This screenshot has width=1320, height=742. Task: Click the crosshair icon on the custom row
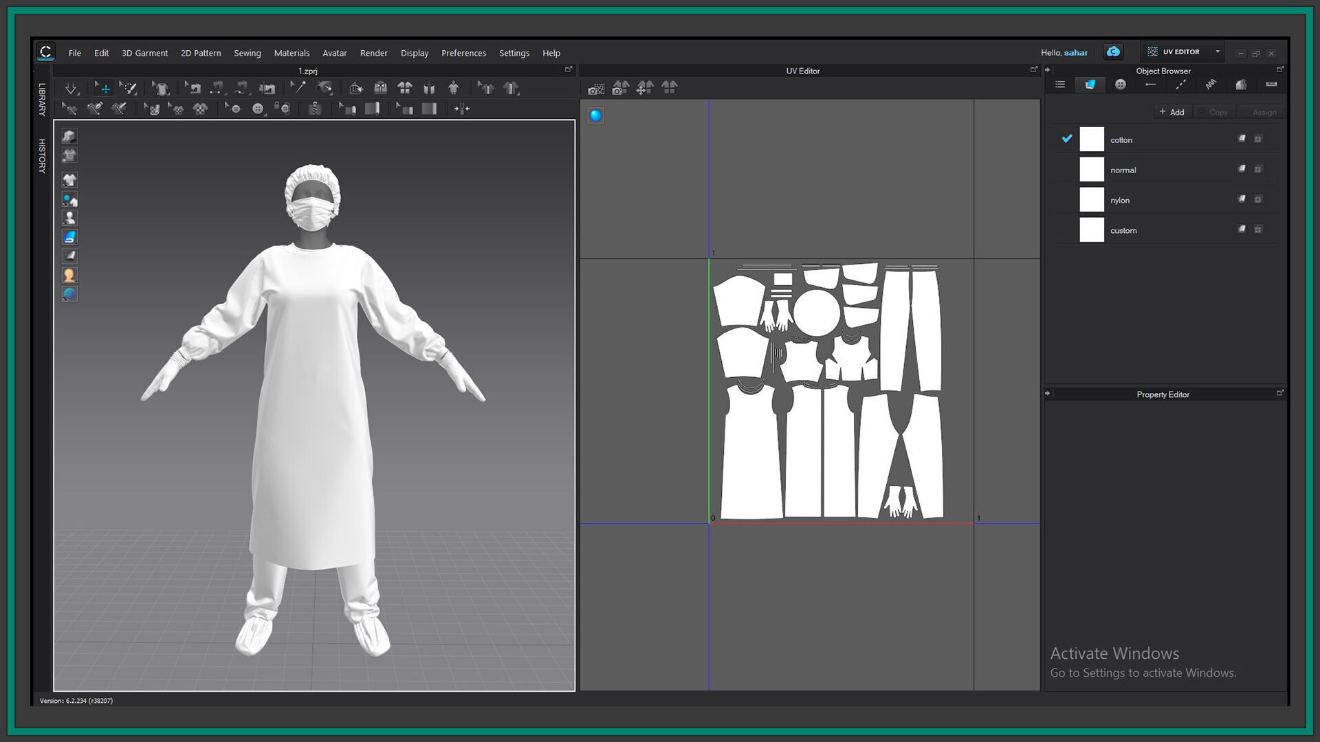[x=1258, y=229]
